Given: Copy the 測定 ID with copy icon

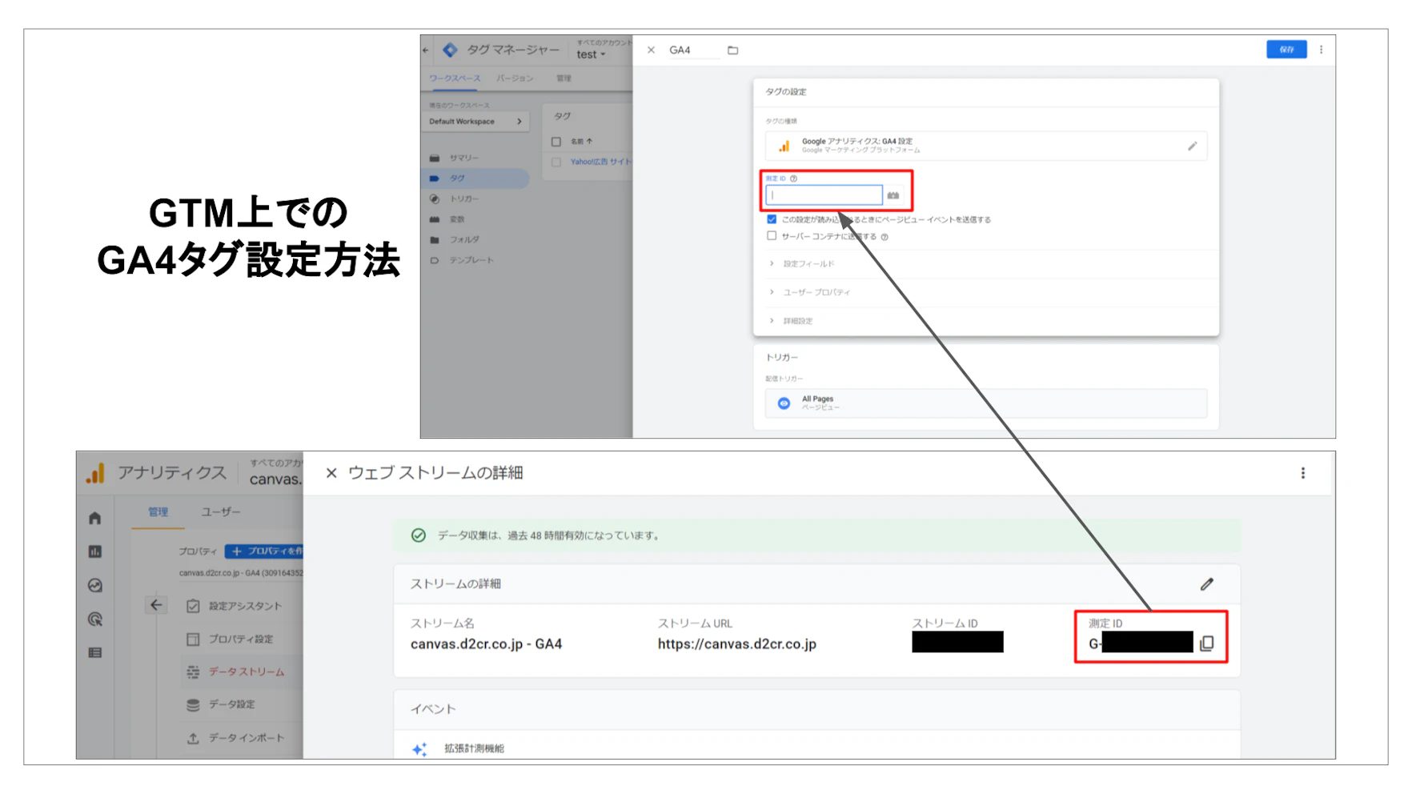Looking at the screenshot, I should pos(1207,644).
